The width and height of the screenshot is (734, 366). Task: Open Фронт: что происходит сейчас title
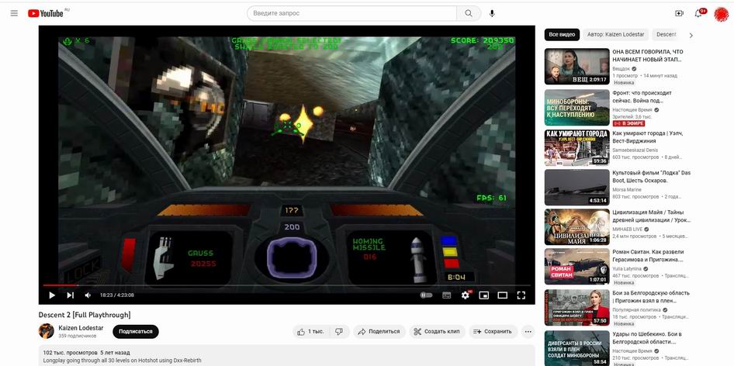pos(642,97)
